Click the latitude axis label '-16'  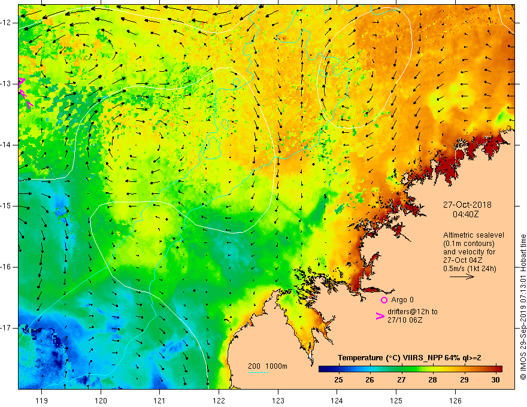click(x=6, y=267)
